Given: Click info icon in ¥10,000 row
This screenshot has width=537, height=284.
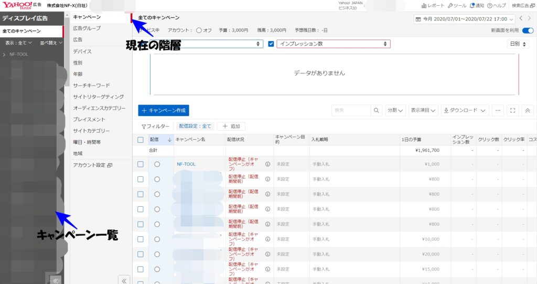Looking at the screenshot, I should [267, 239].
